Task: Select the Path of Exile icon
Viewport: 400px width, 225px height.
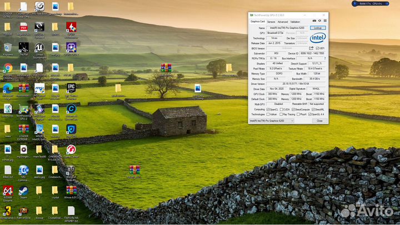Action: [23, 211]
